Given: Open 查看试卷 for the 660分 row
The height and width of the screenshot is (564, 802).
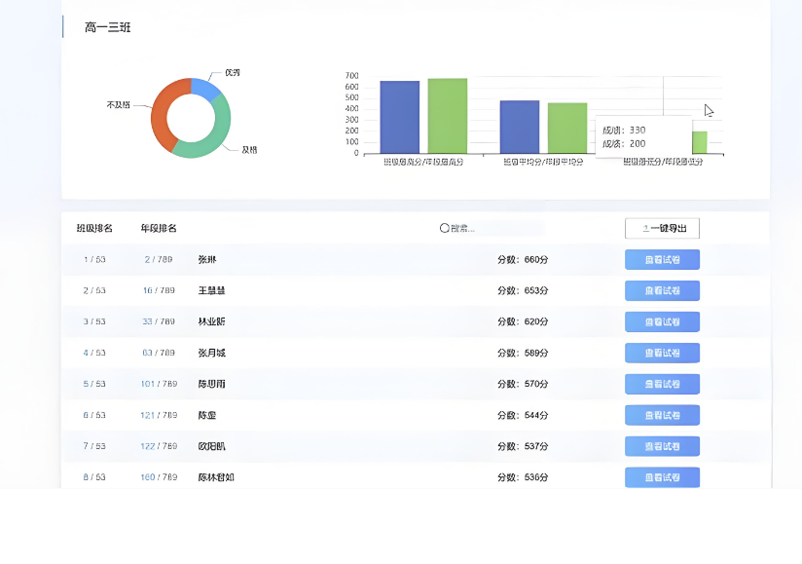Looking at the screenshot, I should 662,259.
